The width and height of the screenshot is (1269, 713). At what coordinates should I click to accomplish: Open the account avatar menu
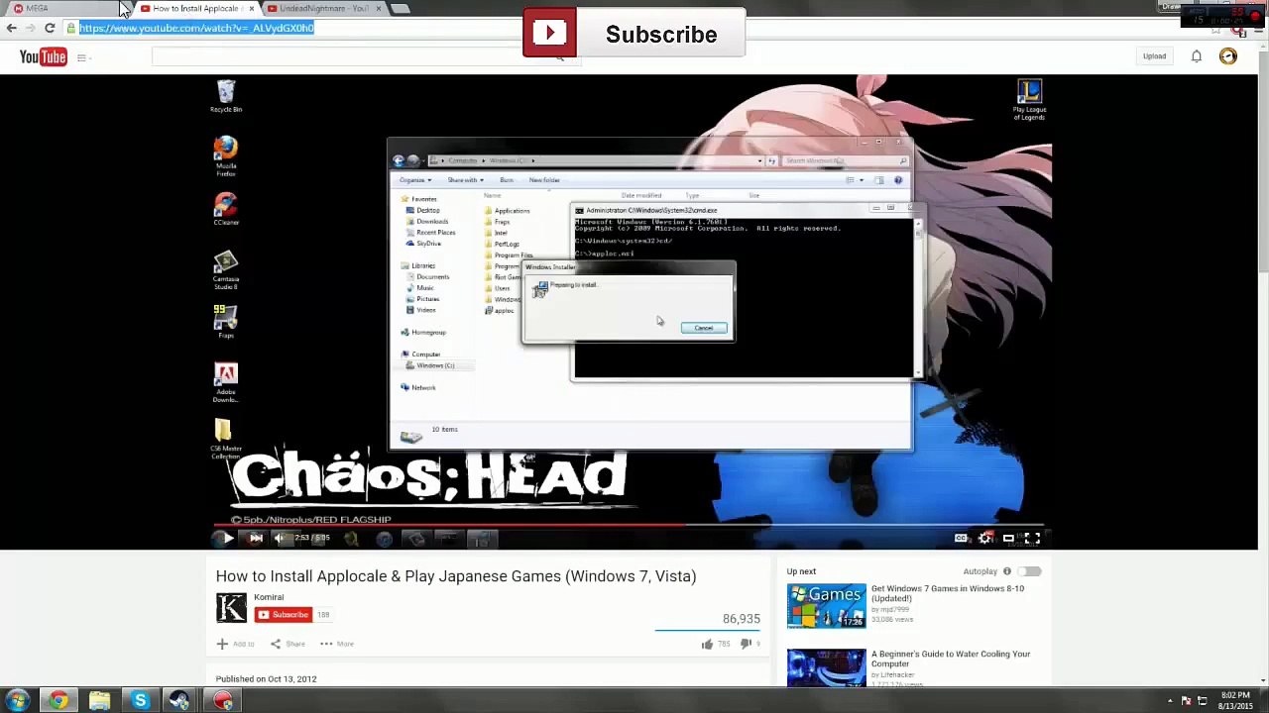[x=1228, y=56]
